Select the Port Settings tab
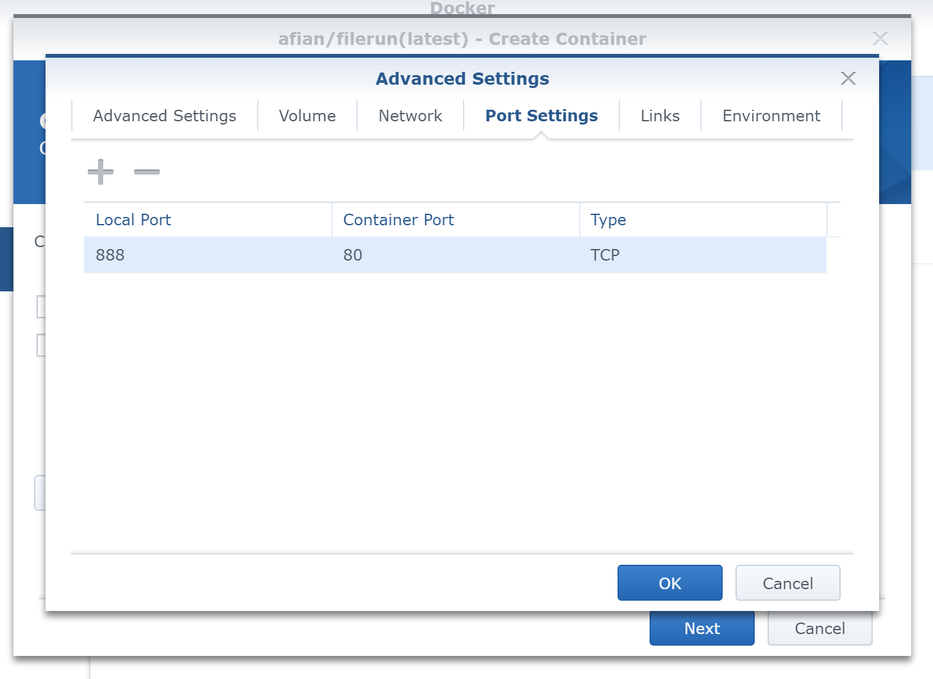The image size is (933, 679). (x=541, y=116)
